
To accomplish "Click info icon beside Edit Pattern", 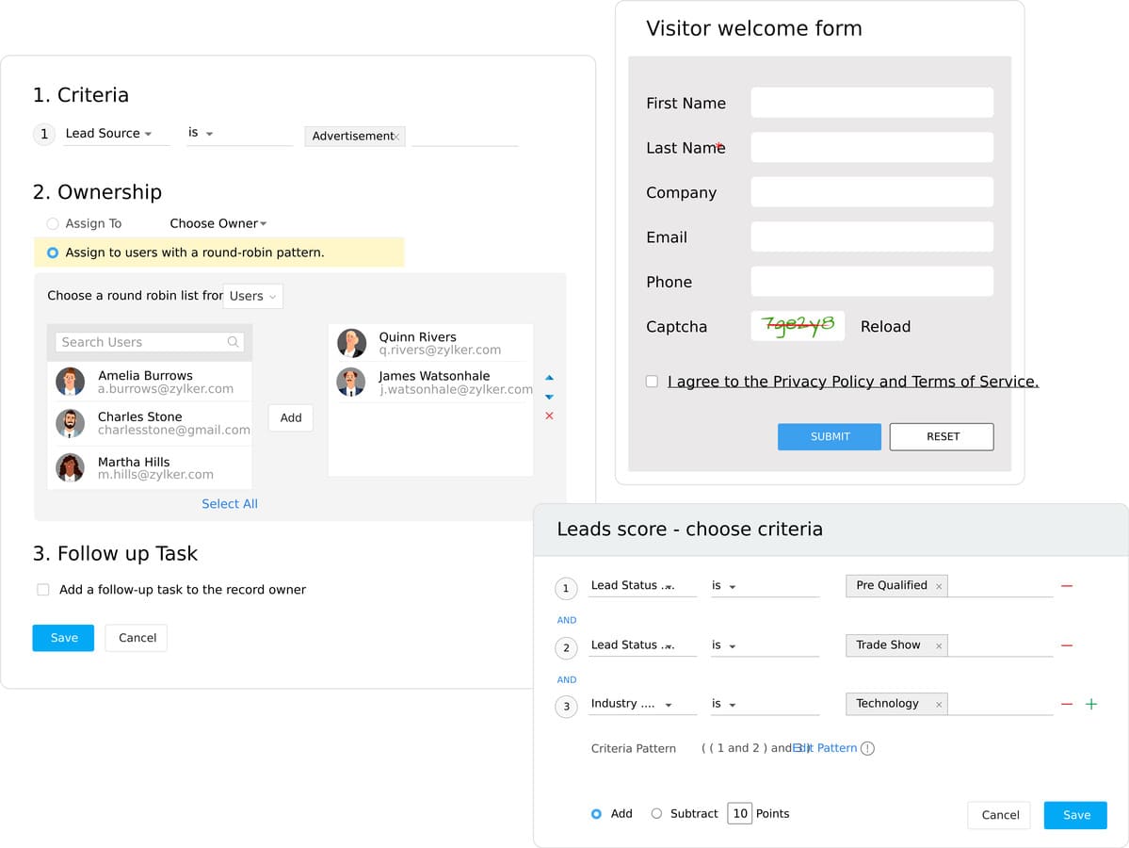I will [x=867, y=748].
